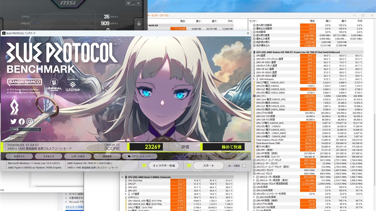The height and width of the screenshot is (211, 376).
Task: Click the センサー column header
Action: 253,21
